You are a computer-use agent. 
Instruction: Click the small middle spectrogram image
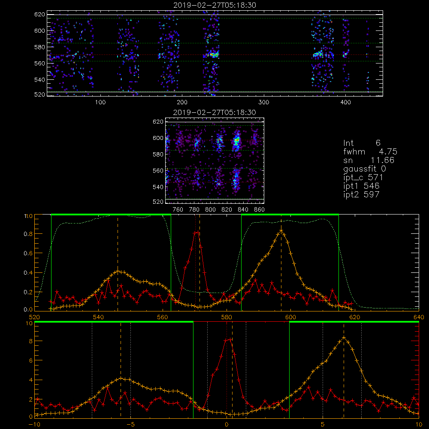(x=215, y=160)
